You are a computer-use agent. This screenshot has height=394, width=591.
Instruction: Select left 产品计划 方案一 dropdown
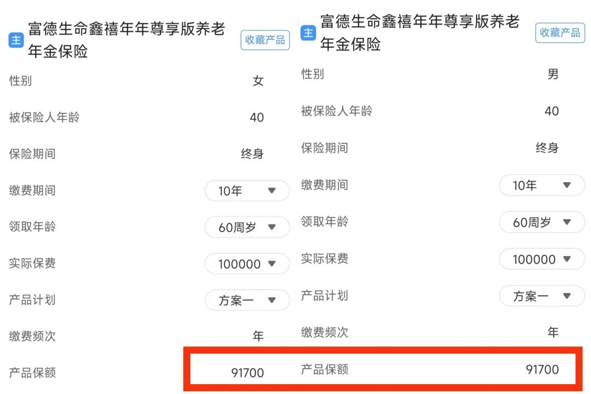pos(247,300)
